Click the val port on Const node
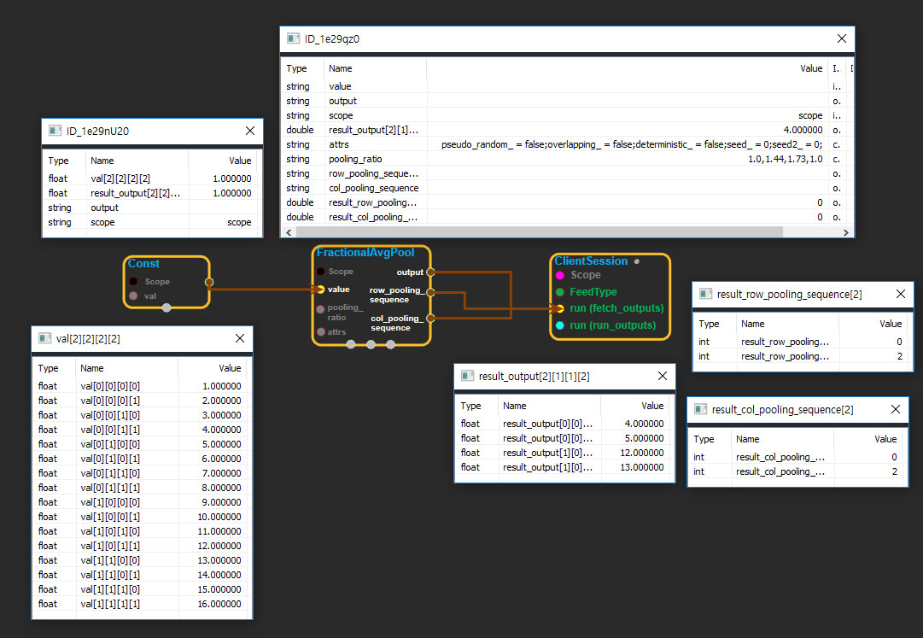923x638 pixels. click(134, 296)
